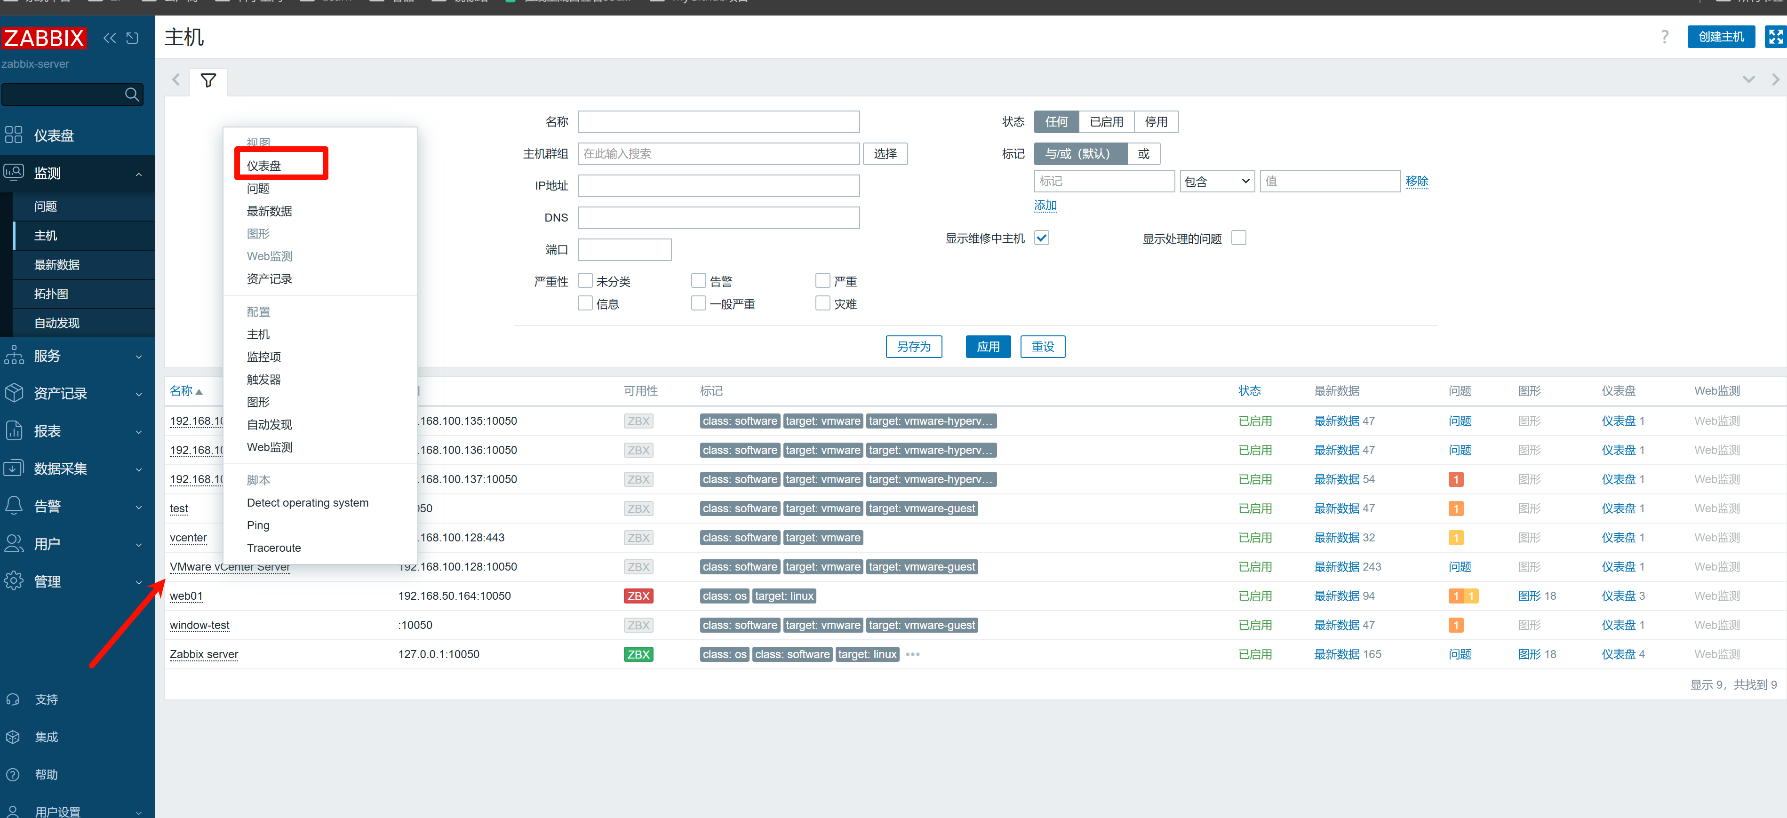Click the 服务 services sidebar icon
Screen dimensions: 1787x818
13,355
